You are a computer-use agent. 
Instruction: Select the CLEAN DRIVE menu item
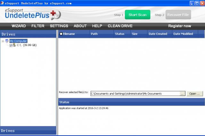120,26
